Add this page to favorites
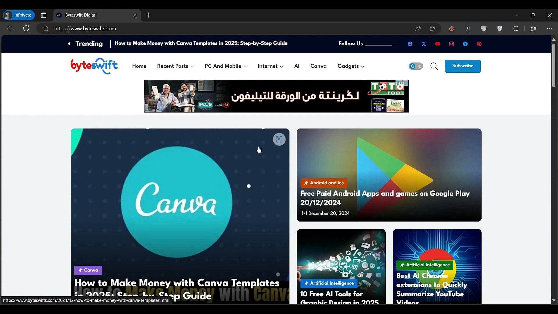Viewport: 558px width, 314px height. [432, 28]
